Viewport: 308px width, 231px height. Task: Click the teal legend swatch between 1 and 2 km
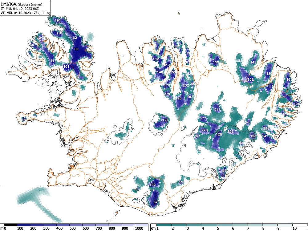coord(164,225)
